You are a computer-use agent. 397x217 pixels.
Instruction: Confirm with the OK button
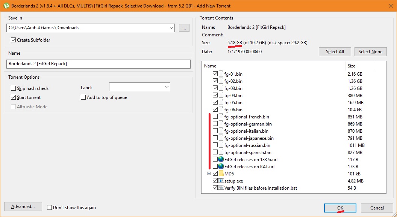(340, 208)
